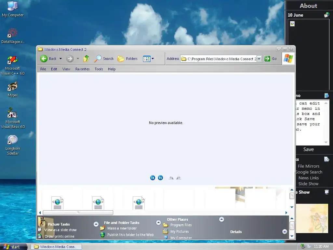
Task: Open the Forward history dropdown arrow
Action: 78,59
